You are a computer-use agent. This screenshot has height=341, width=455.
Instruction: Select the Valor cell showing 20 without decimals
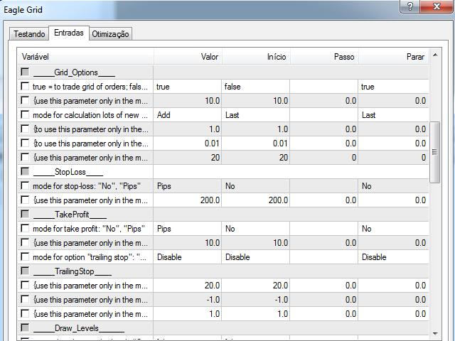187,158
